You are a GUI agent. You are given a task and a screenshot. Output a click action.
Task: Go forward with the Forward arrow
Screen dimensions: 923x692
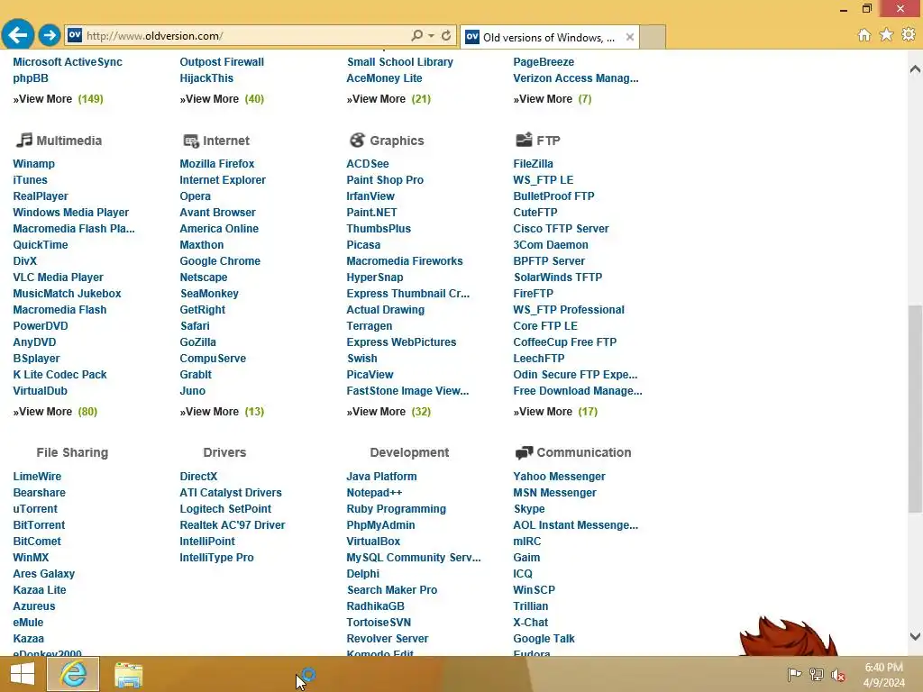[x=50, y=35]
